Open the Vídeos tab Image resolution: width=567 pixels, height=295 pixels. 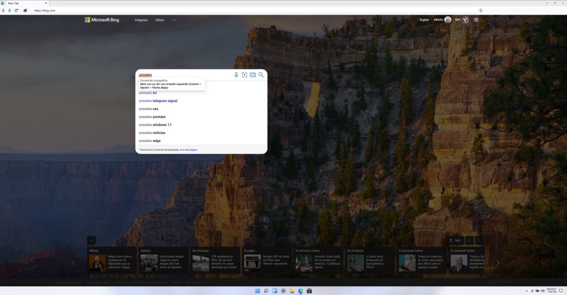[x=159, y=20]
